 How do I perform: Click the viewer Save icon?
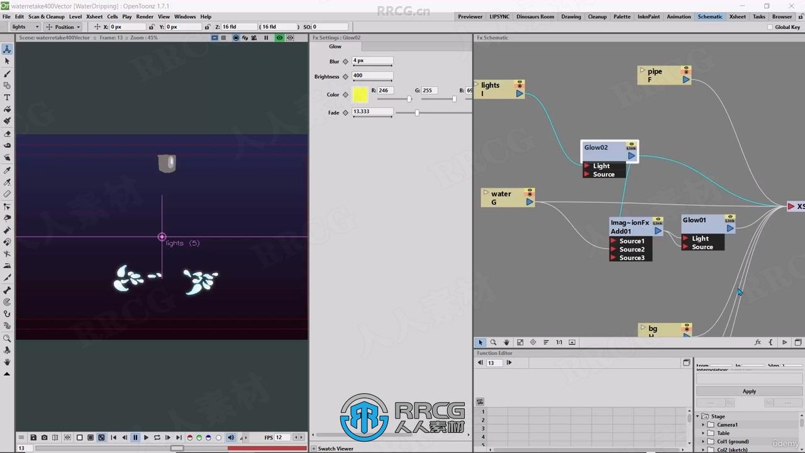33,437
